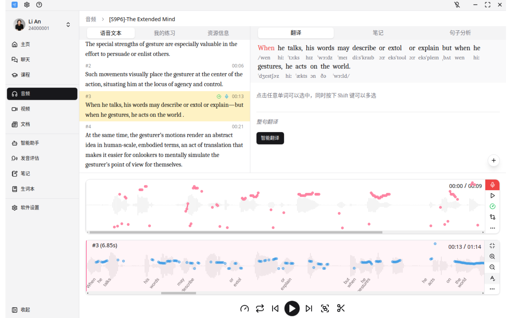Skip to the next sentence

point(309,308)
